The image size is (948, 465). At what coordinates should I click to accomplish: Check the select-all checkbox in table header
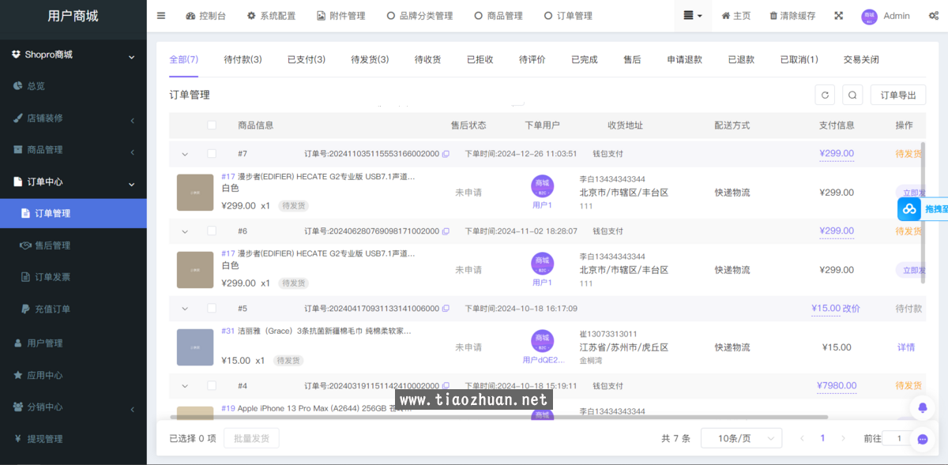(x=212, y=125)
